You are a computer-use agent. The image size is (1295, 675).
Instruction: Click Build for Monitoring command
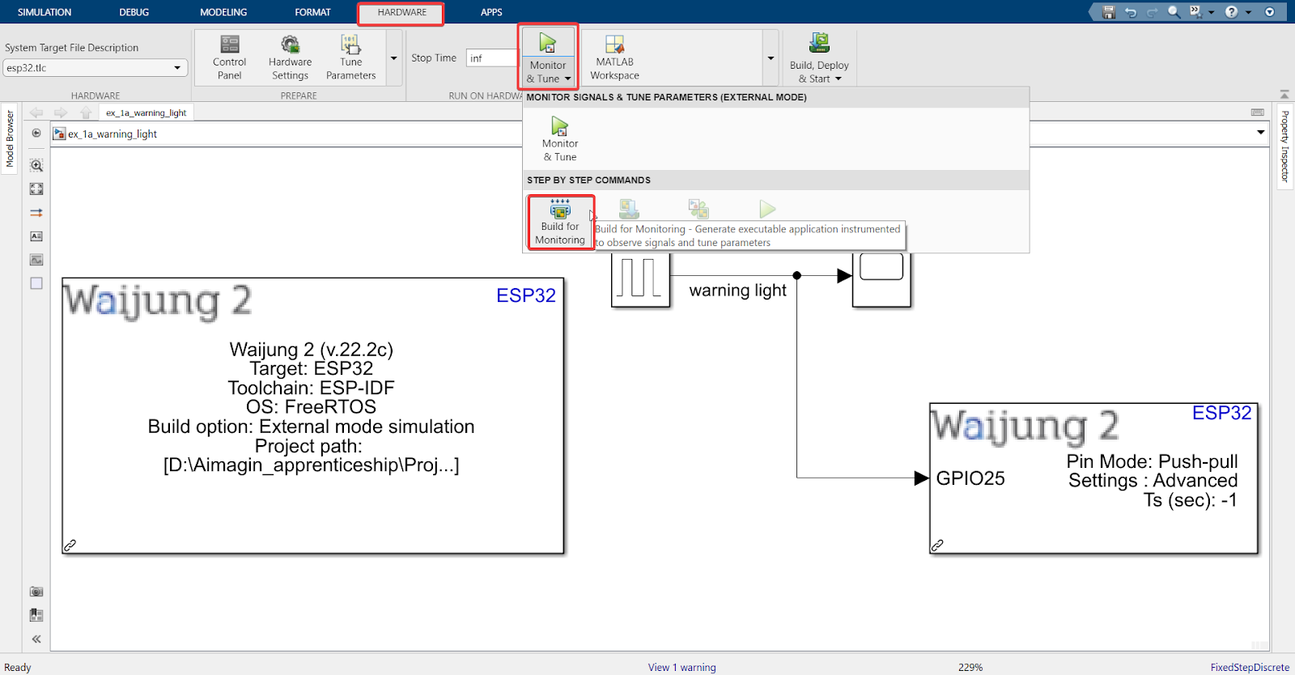pyautogui.click(x=560, y=222)
